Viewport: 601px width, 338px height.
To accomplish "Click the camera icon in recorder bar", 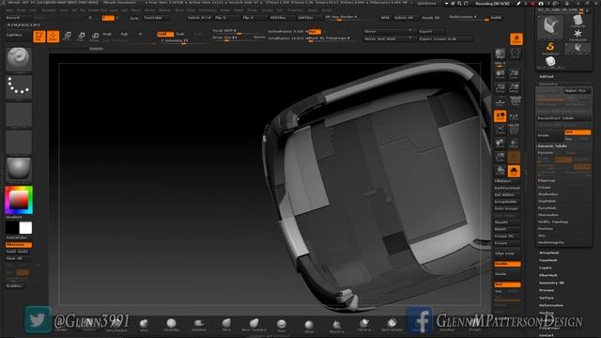I will [x=541, y=4].
